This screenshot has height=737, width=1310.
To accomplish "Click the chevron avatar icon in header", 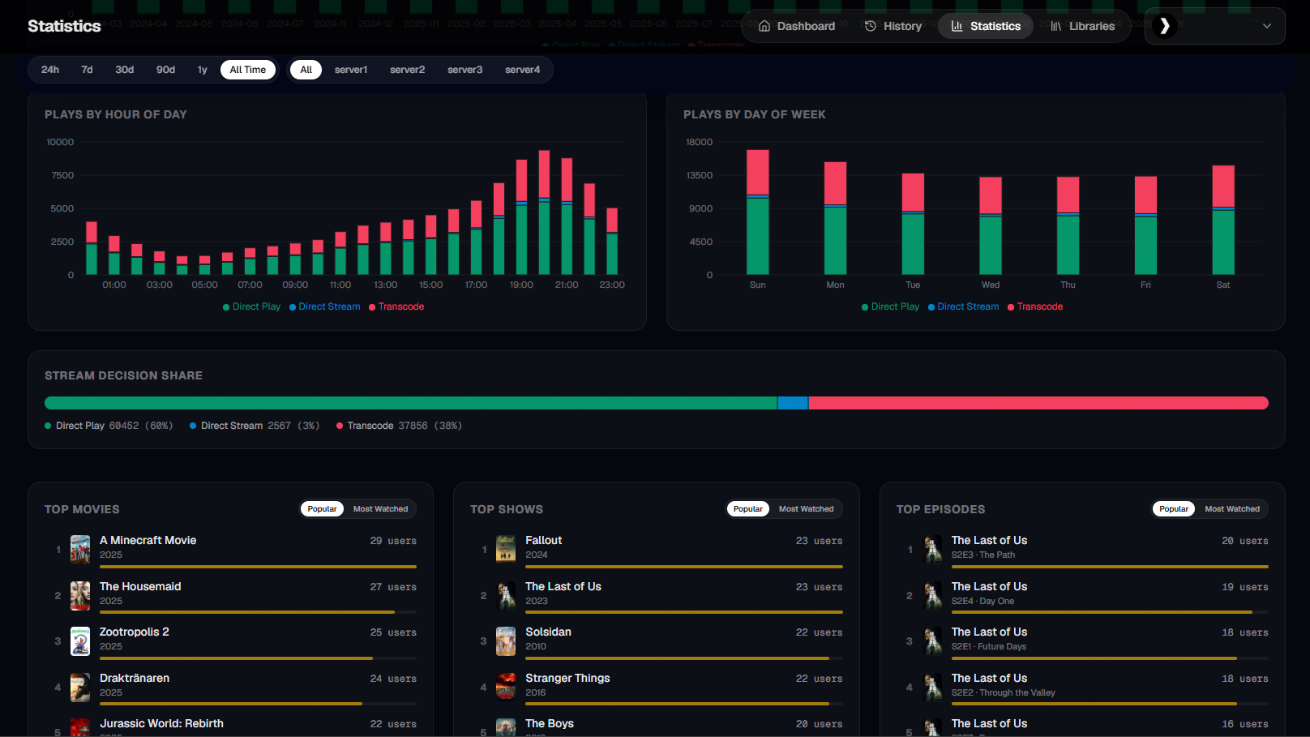I will pos(1164,26).
